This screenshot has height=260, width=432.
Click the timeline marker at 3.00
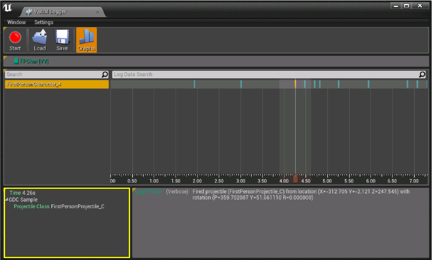pyautogui.click(x=241, y=84)
